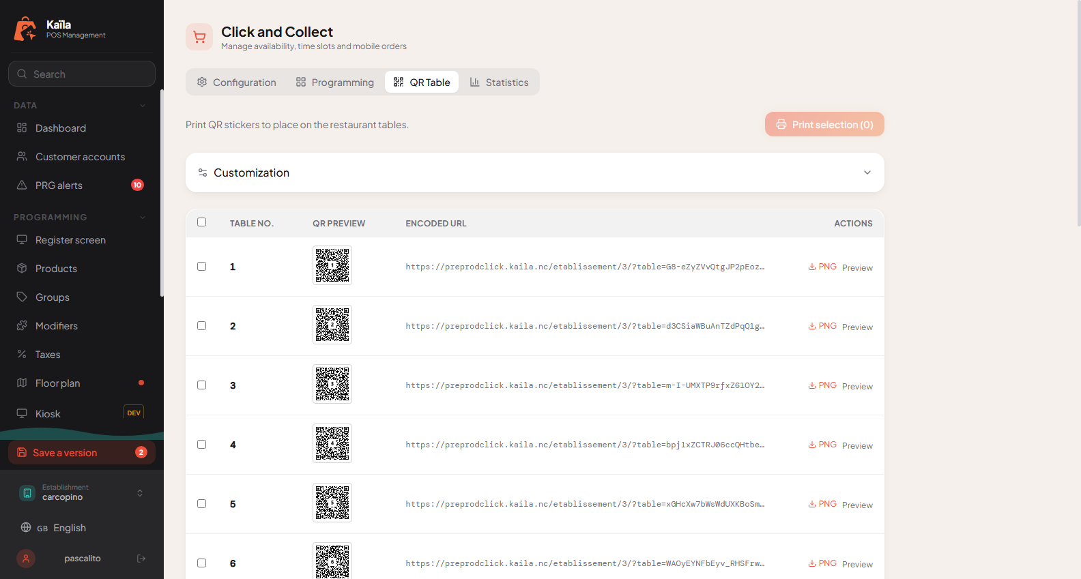The width and height of the screenshot is (1081, 579).
Task: Open Preview for table 1
Action: coord(857,267)
